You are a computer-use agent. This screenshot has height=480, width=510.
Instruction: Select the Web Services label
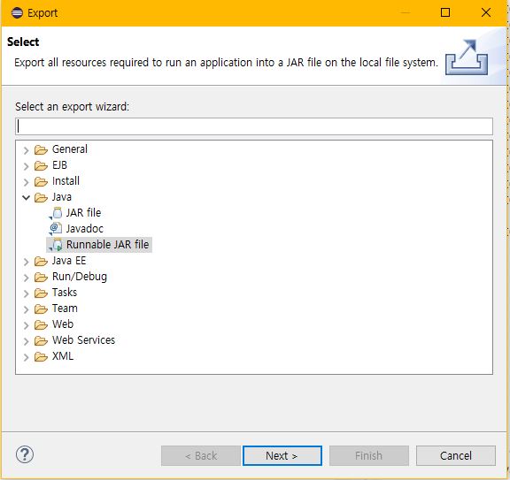pyautogui.click(x=83, y=340)
